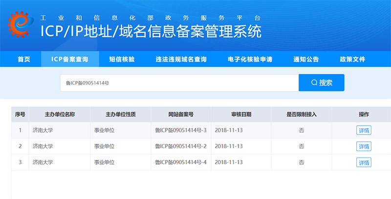
Task: Open the 通知公告 tab
Action: coord(306,59)
